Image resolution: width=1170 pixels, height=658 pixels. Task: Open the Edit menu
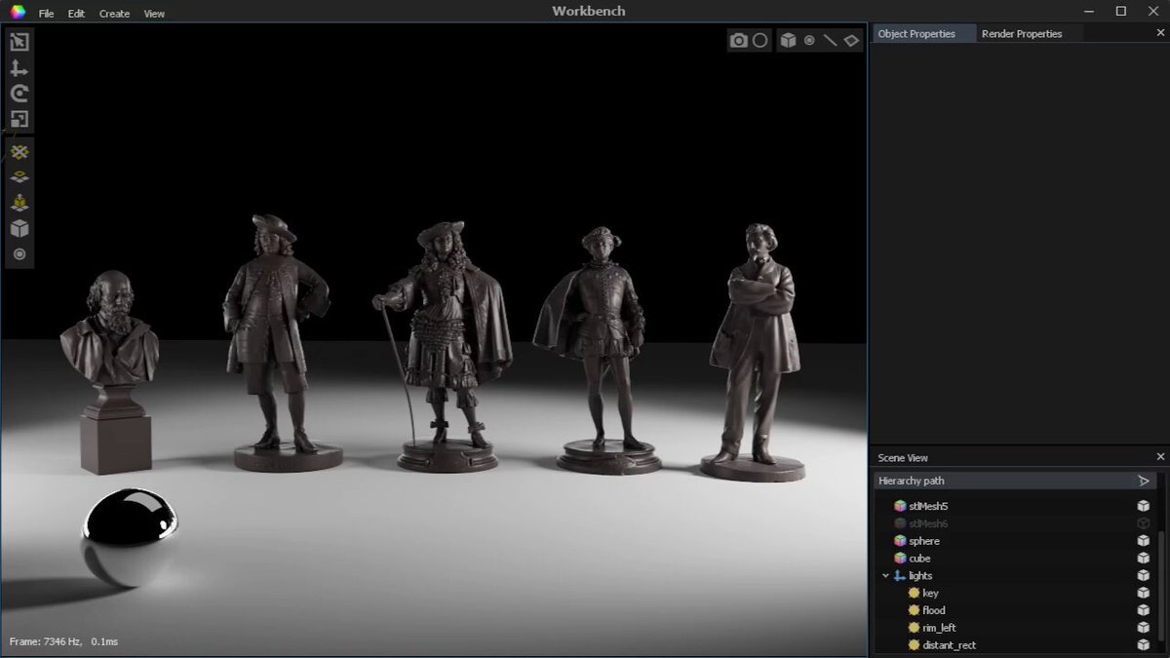click(x=77, y=14)
